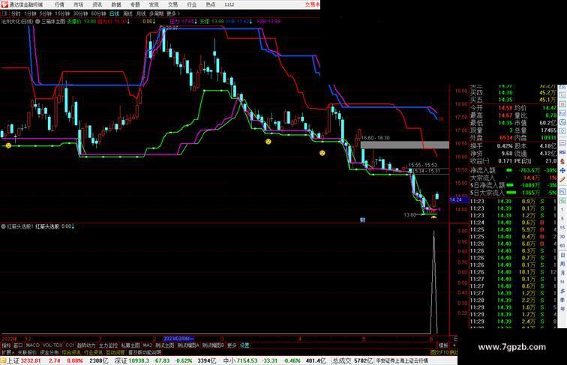The image size is (567, 365).
Task: Select the 主力监控 indicator tab
Action: (108, 346)
